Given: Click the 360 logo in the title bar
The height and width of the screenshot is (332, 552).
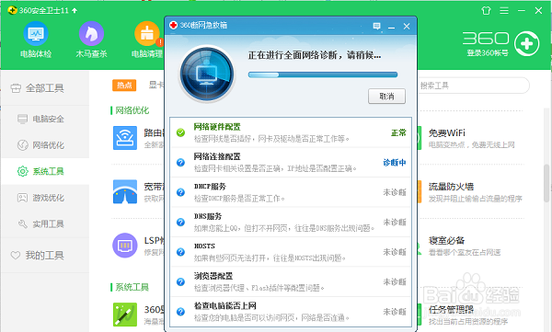Looking at the screenshot, I should pyautogui.click(x=12, y=10).
